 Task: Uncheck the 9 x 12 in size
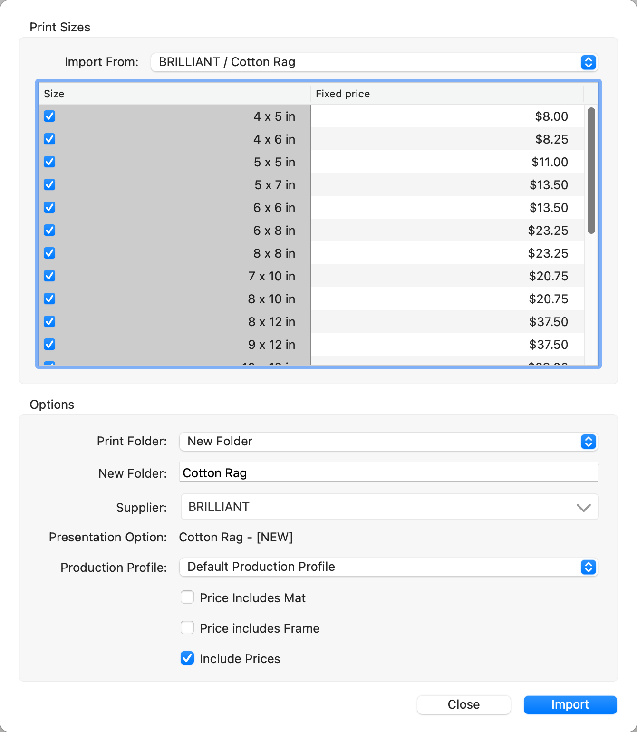(x=49, y=345)
